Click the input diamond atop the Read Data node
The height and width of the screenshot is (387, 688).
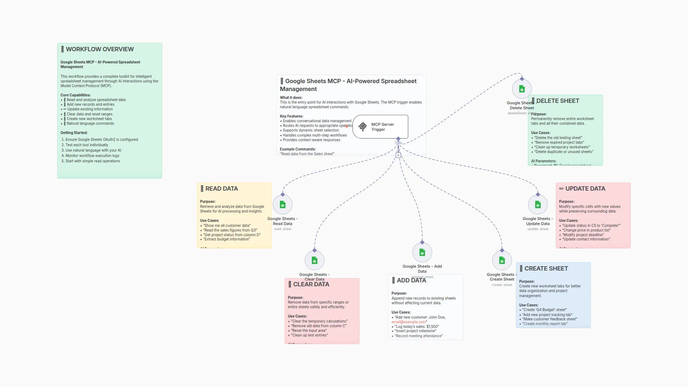click(282, 195)
